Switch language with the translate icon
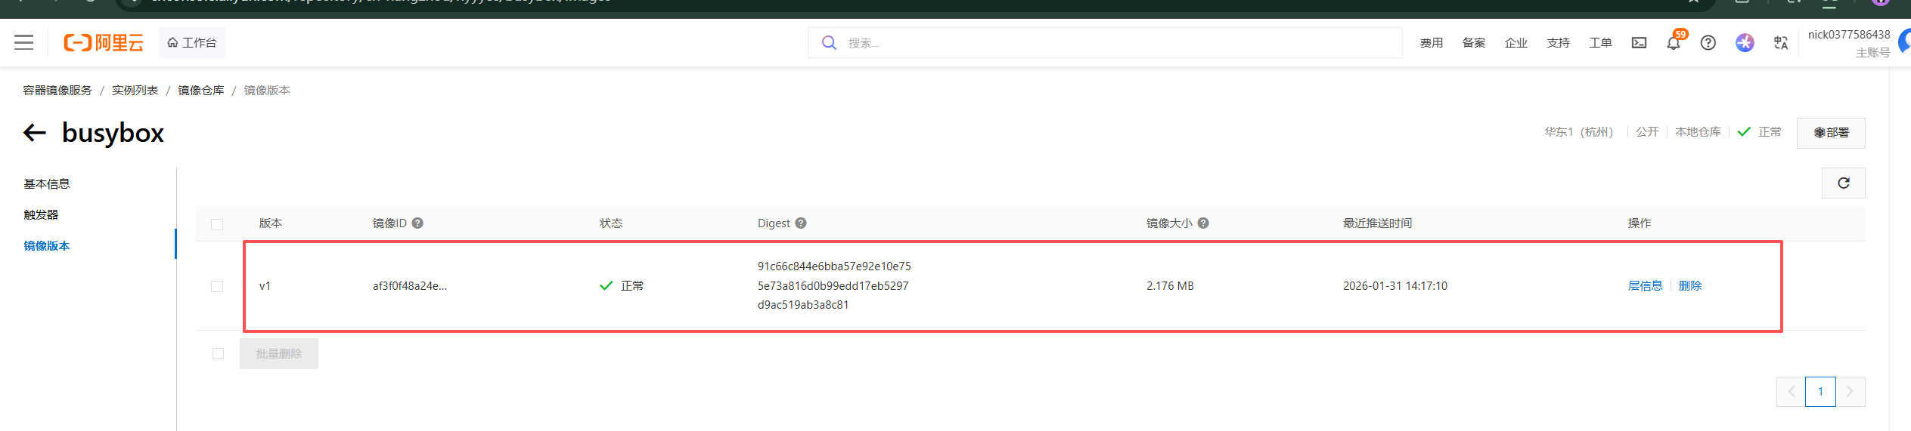 point(1781,42)
